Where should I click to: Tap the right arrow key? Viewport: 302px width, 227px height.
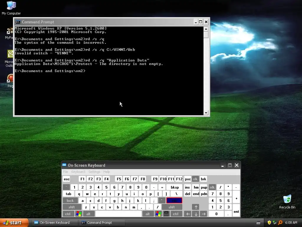[x=204, y=214]
